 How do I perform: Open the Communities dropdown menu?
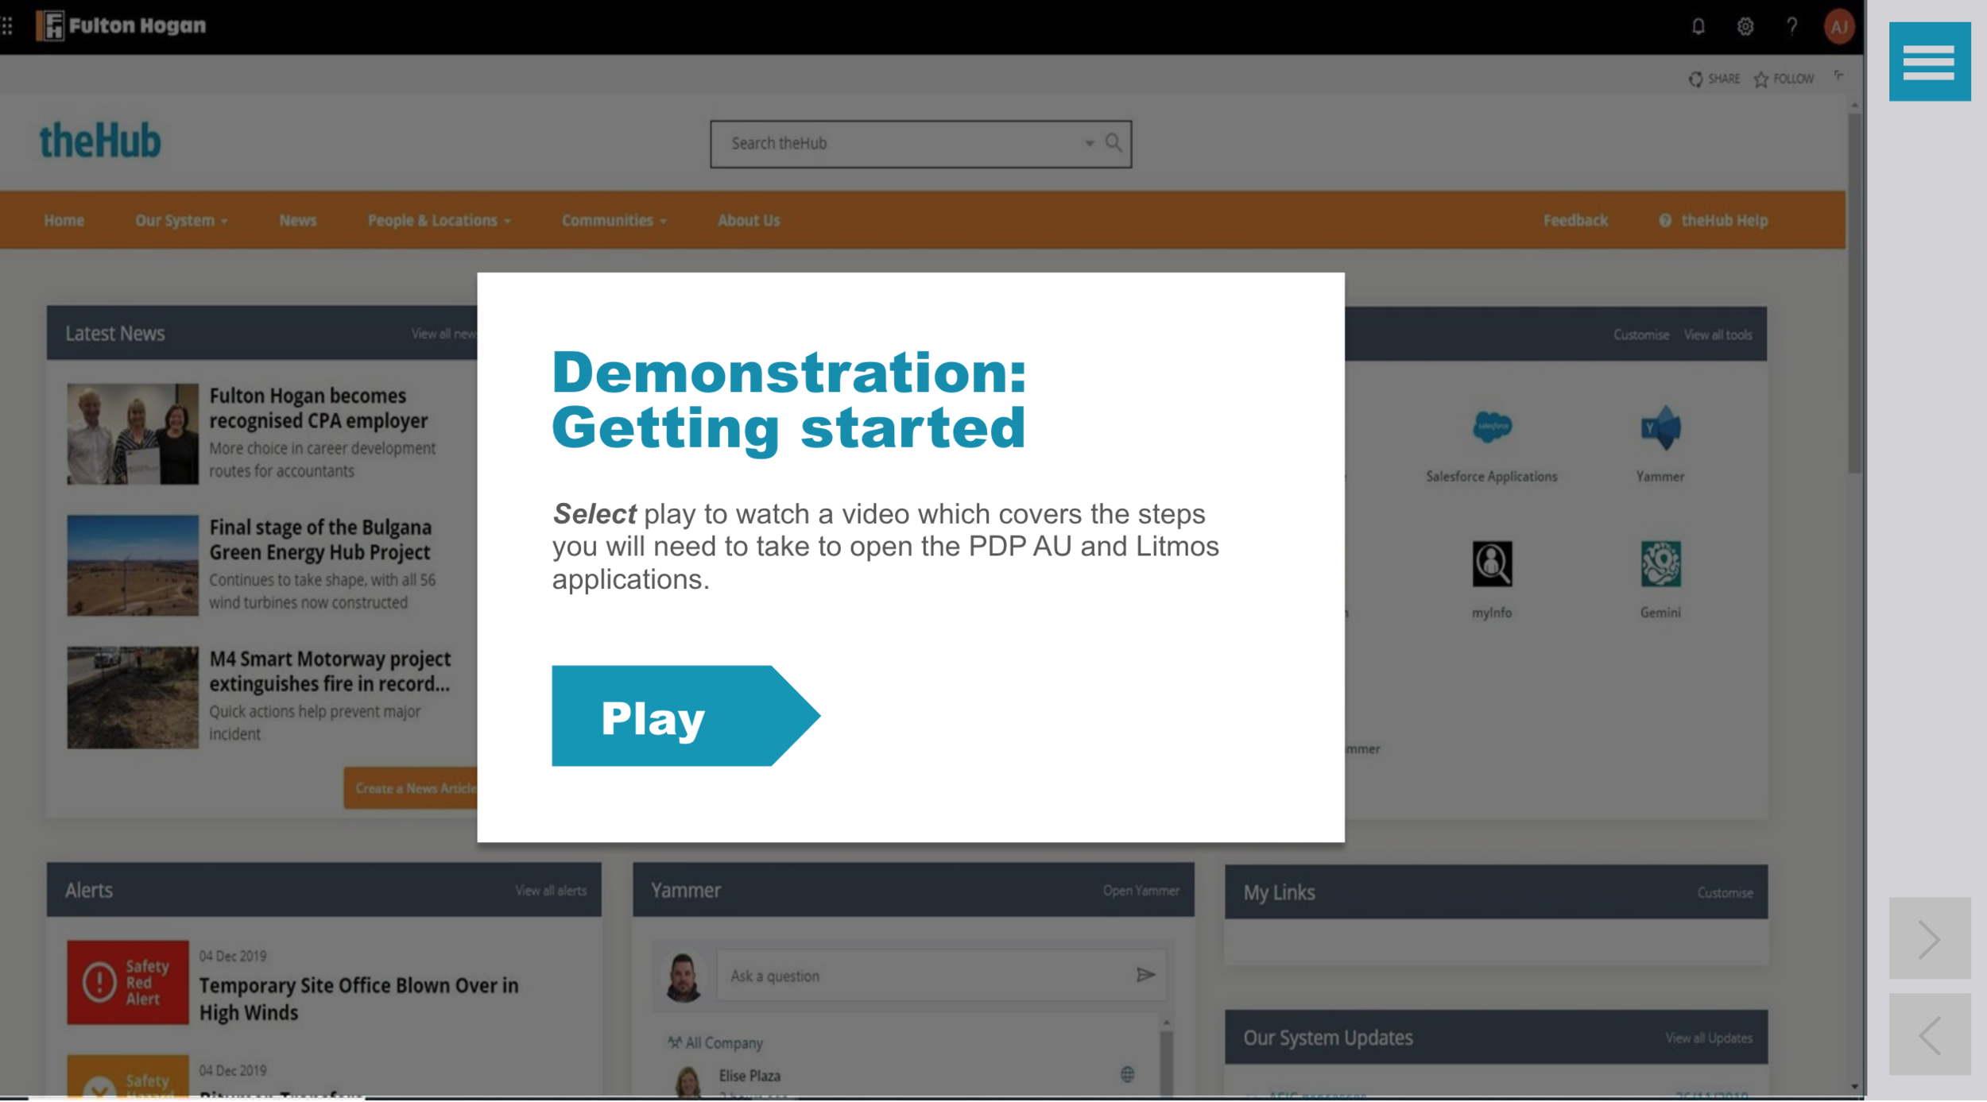coord(614,221)
